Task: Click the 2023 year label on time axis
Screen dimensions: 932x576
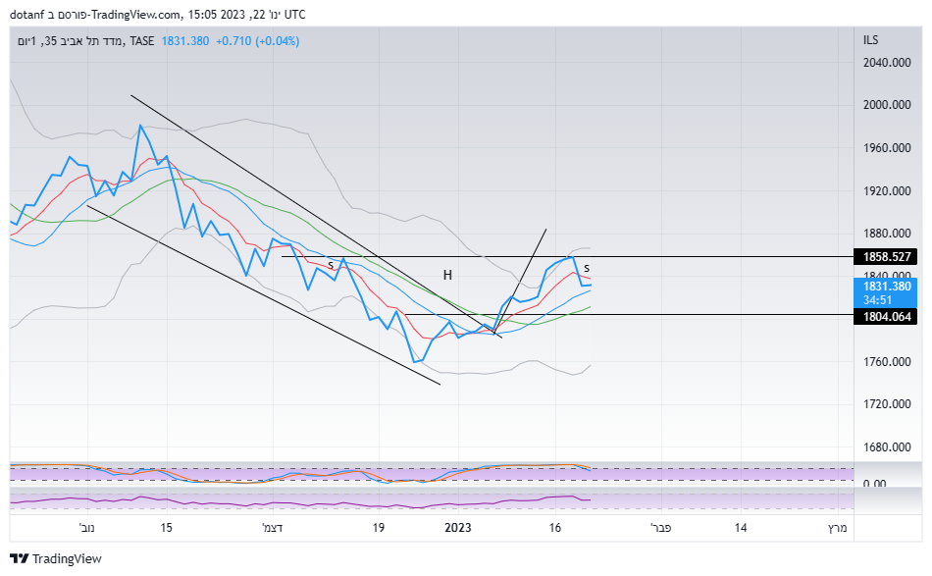Action: 458,528
